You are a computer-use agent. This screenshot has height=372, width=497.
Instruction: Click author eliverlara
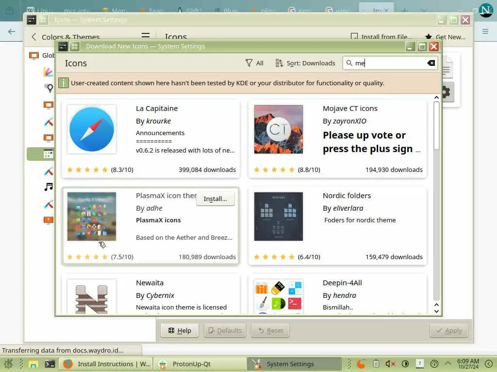click(348, 208)
